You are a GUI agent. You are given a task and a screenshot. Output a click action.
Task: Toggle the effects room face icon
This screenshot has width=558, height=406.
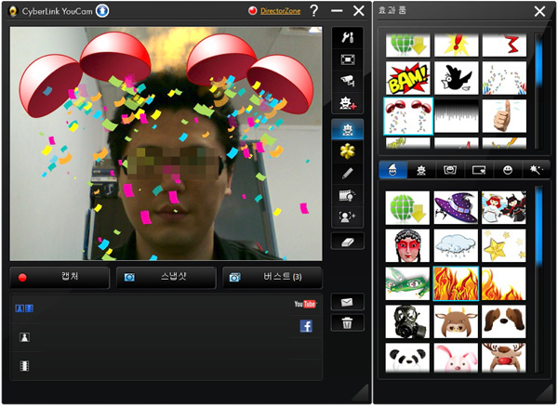(x=347, y=130)
